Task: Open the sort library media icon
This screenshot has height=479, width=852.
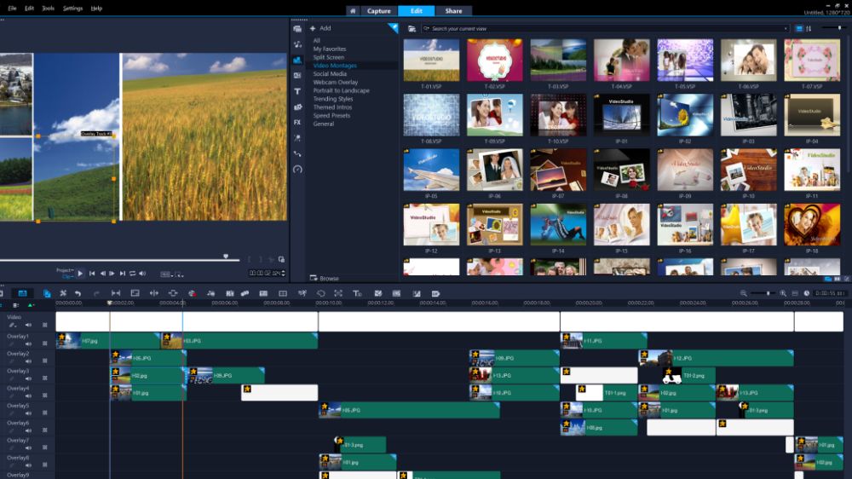Action: pos(809,29)
